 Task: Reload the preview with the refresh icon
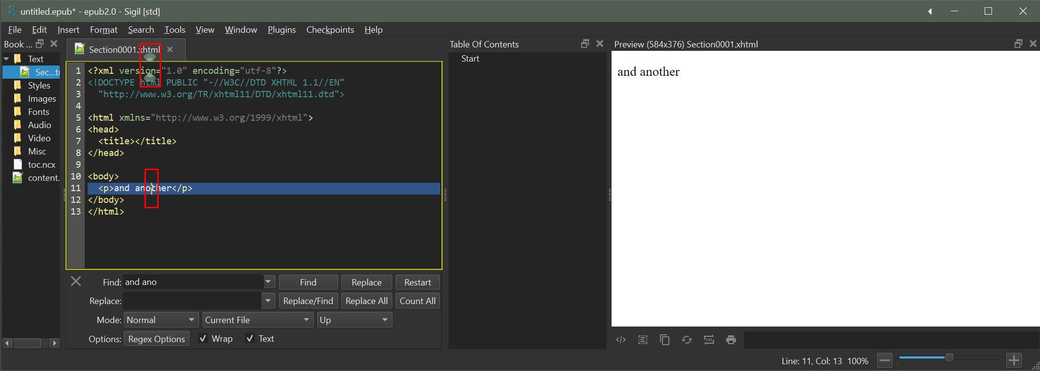point(686,340)
